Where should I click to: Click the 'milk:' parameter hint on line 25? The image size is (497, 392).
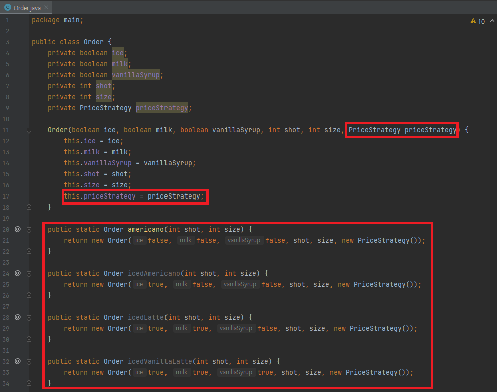(182, 284)
